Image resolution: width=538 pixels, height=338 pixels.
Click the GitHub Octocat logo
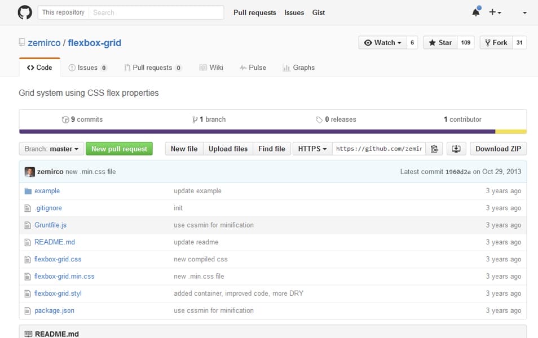click(x=25, y=12)
